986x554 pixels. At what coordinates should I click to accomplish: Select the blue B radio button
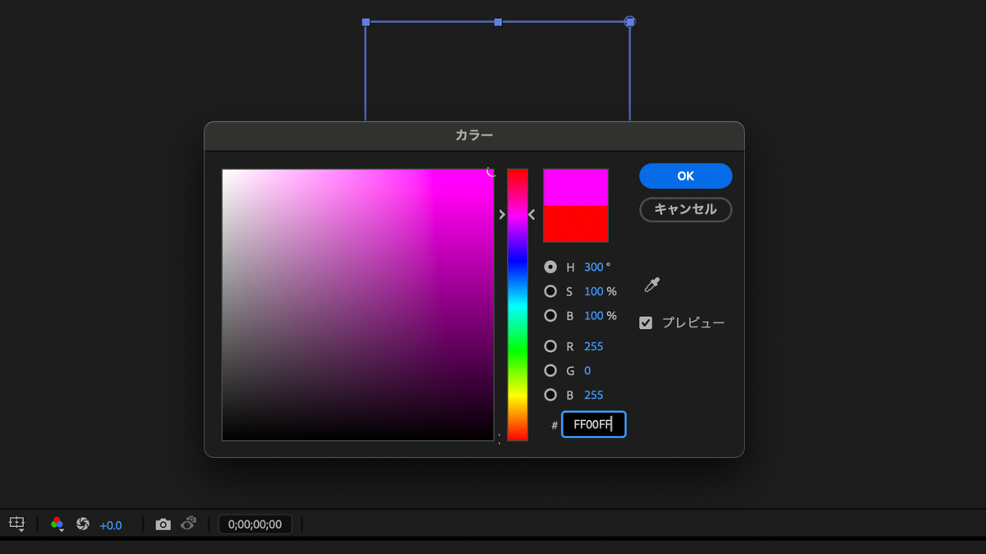coord(551,395)
